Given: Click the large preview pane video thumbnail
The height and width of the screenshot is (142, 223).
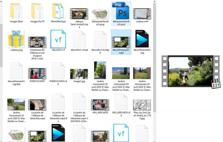Looking at the screenshot, I should [x=191, y=72].
